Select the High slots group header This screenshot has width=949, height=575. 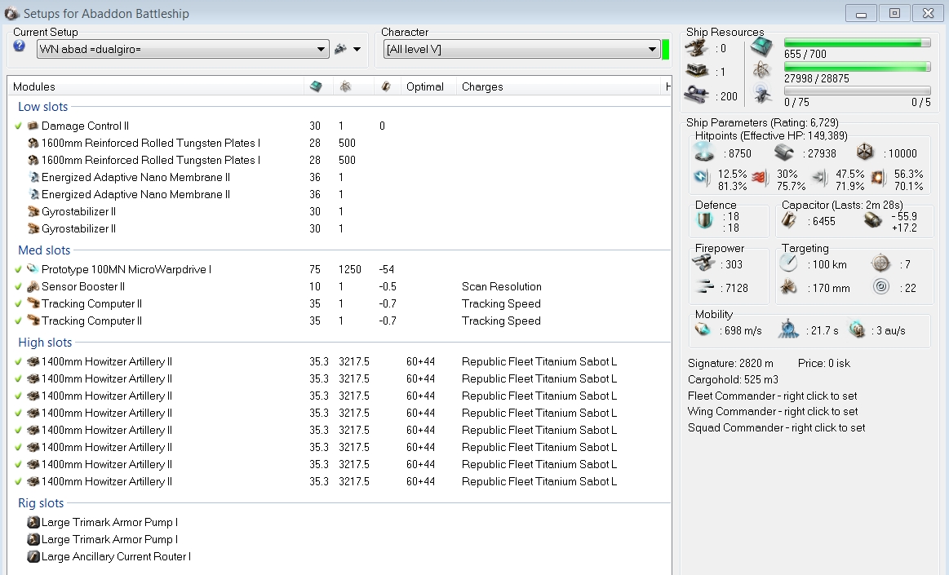[45, 343]
